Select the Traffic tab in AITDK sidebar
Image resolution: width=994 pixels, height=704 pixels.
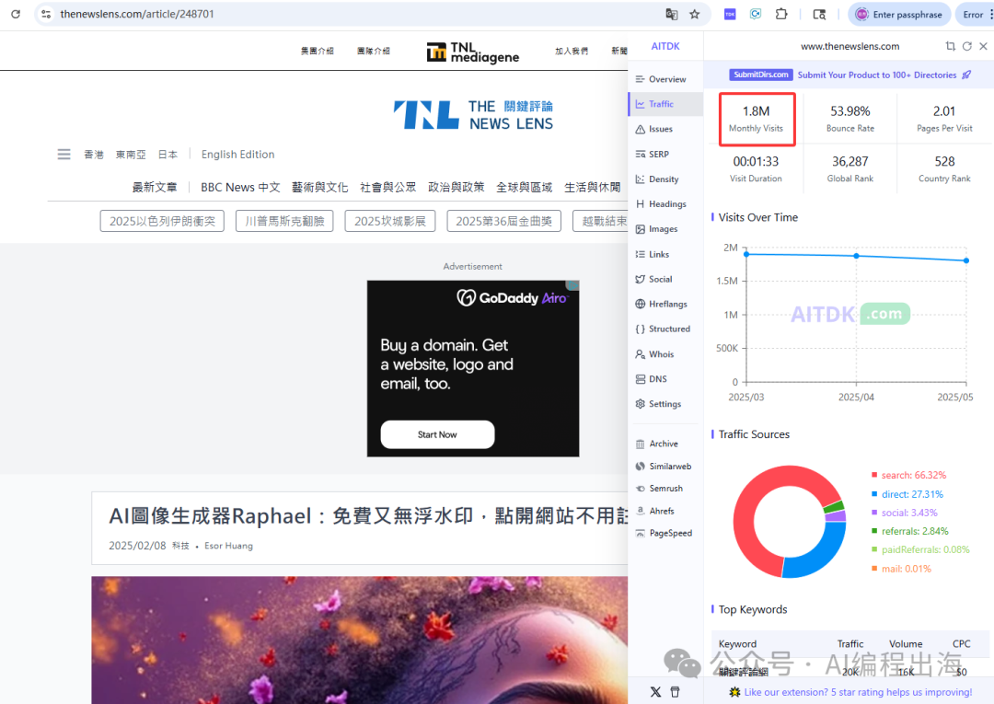[665, 104]
